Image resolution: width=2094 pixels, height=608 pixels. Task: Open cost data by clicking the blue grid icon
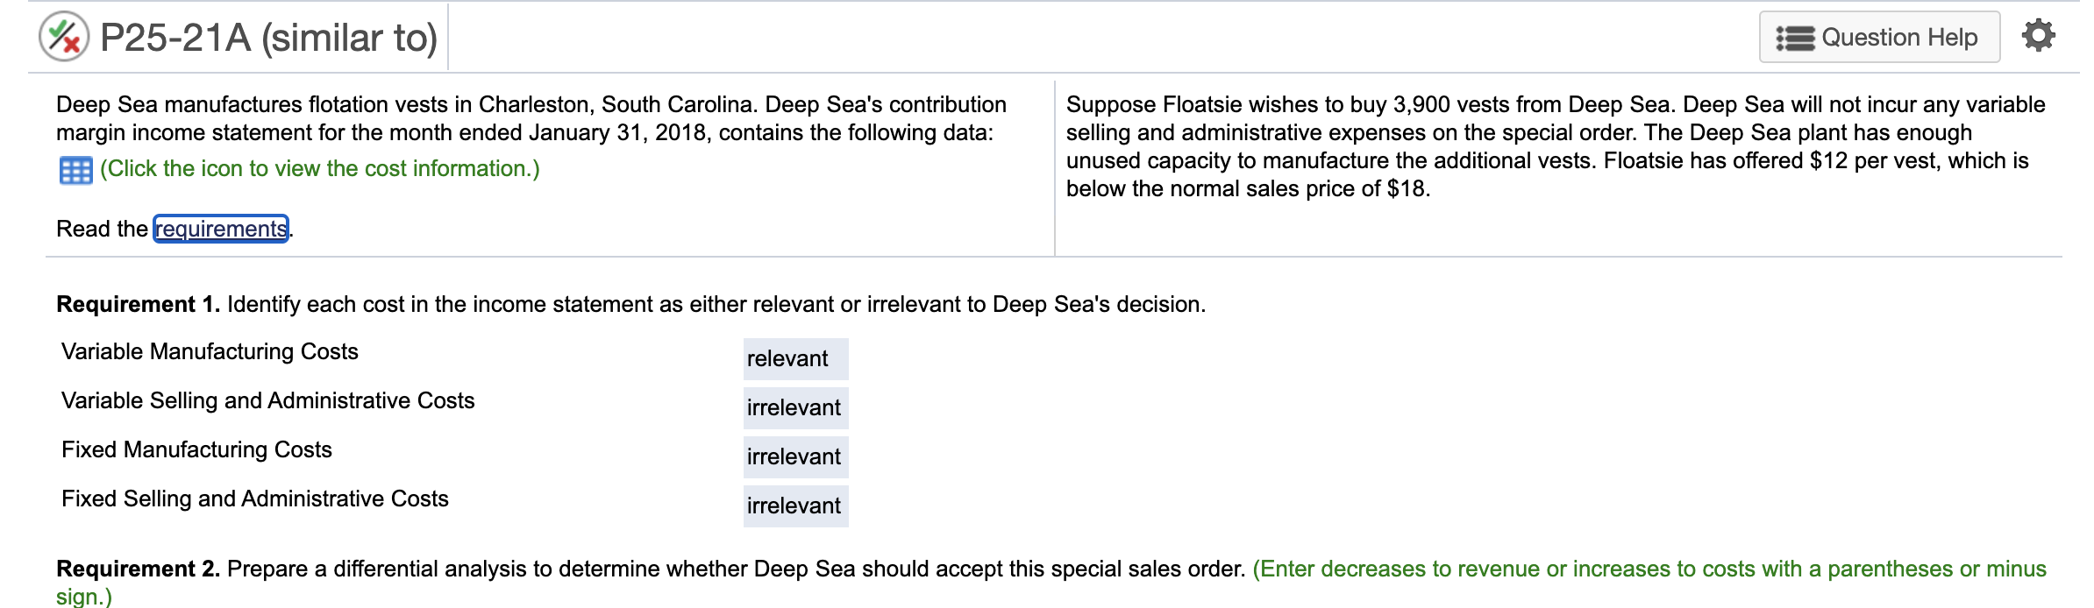(x=77, y=168)
